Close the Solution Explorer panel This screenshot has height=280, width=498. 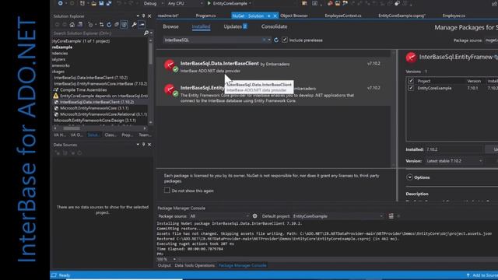[149, 16]
